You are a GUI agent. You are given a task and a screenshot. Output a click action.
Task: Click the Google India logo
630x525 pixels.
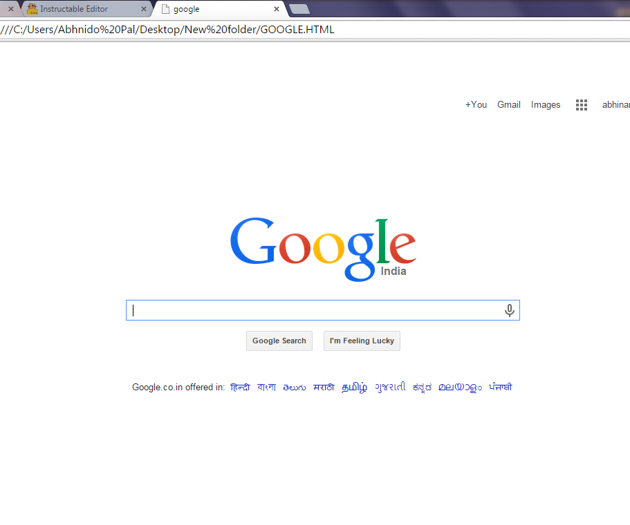click(323, 249)
